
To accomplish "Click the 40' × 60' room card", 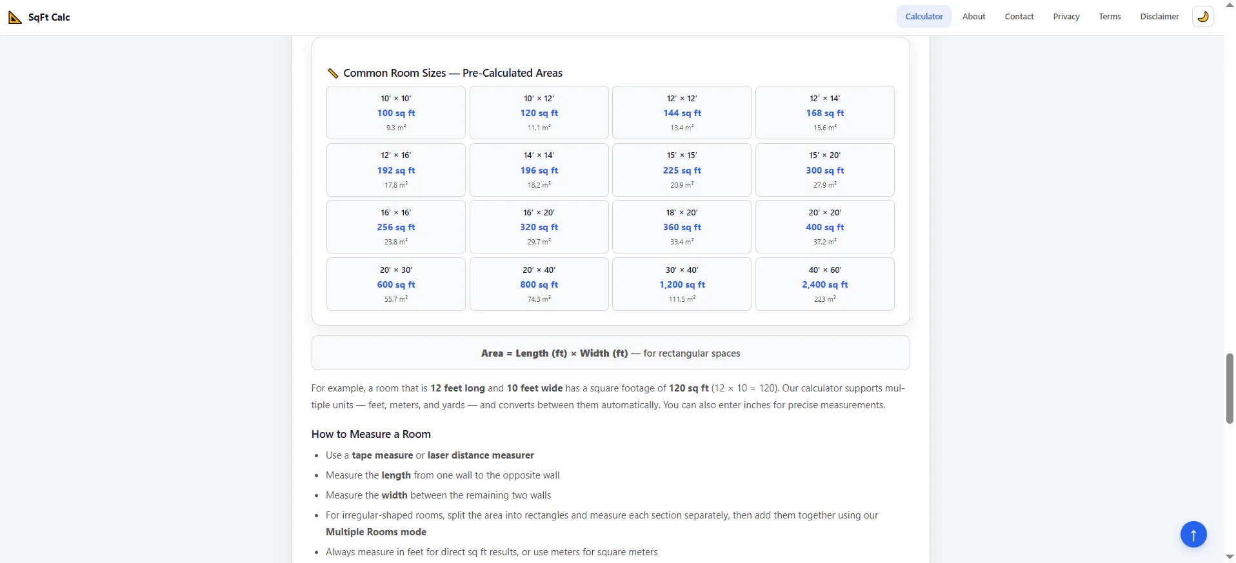I will pyautogui.click(x=825, y=284).
